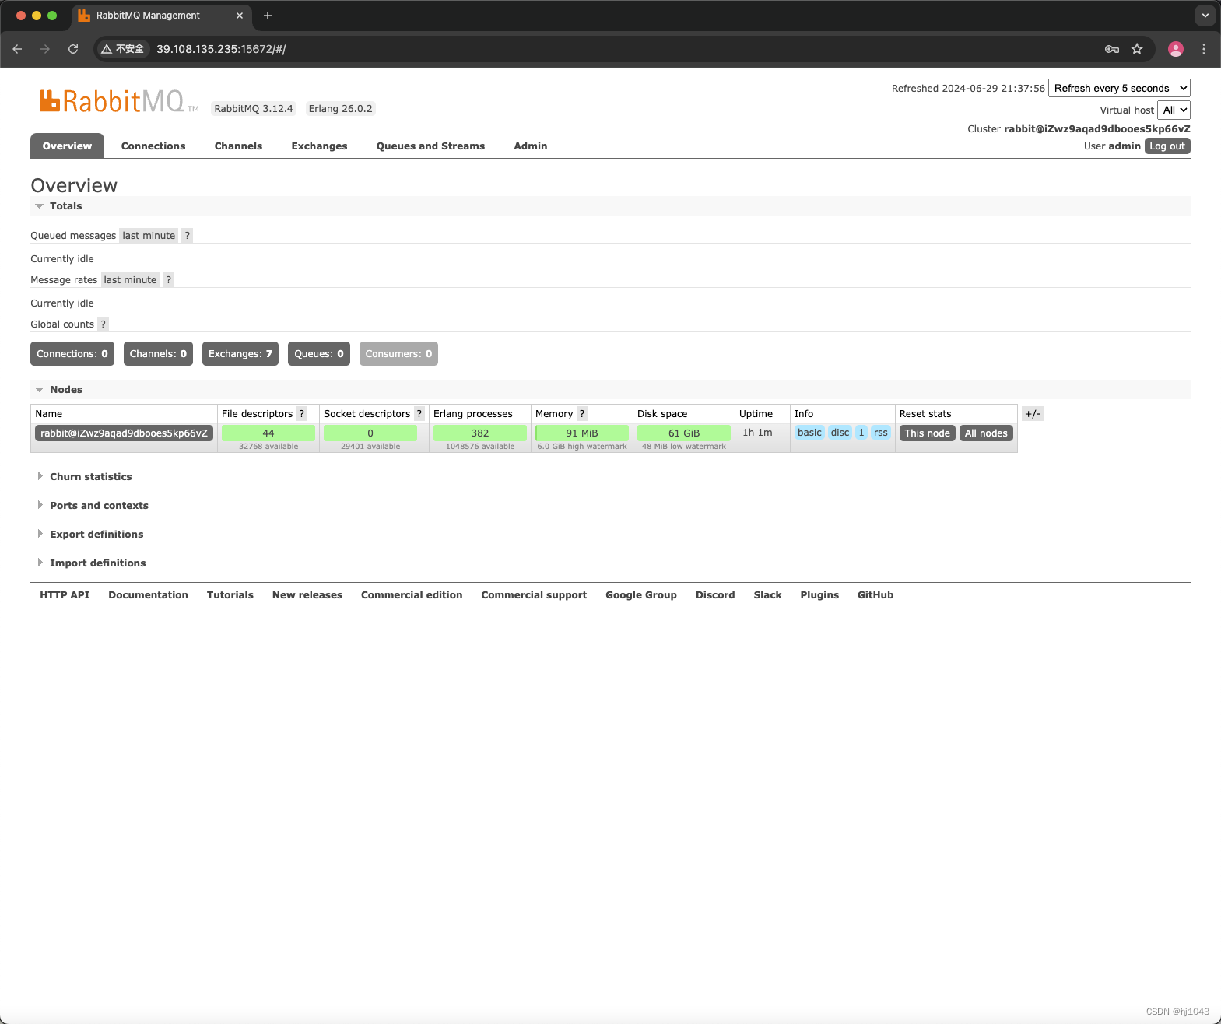Open the browser profile avatar

pyautogui.click(x=1176, y=49)
